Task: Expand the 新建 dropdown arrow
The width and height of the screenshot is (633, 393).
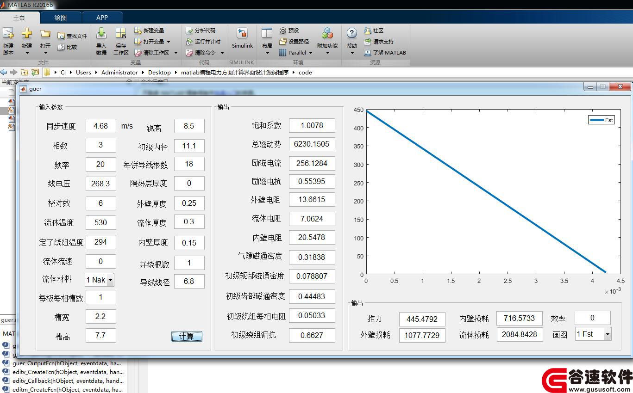Action: pos(27,53)
